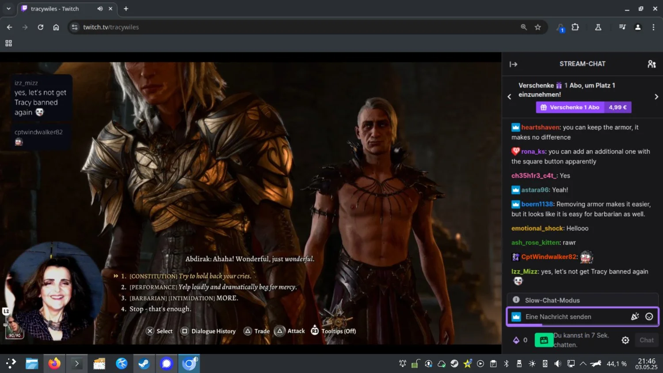Click the channel points balance icon
The image size is (663, 373).
516,340
